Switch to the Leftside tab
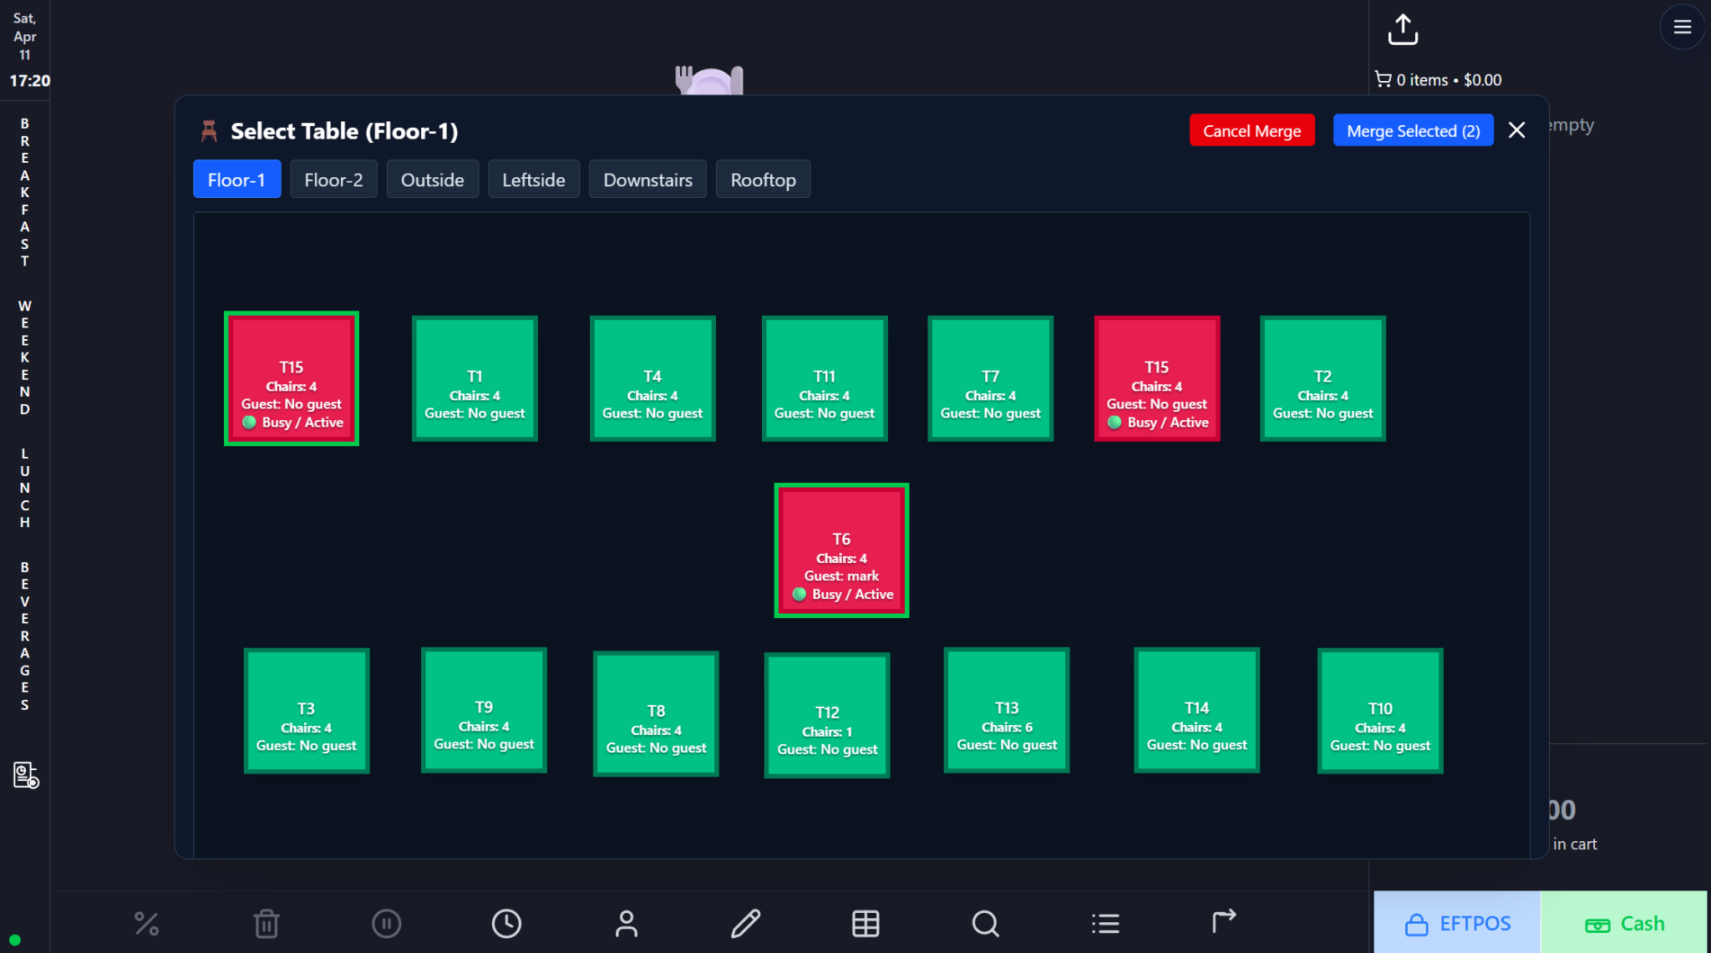 click(x=533, y=179)
